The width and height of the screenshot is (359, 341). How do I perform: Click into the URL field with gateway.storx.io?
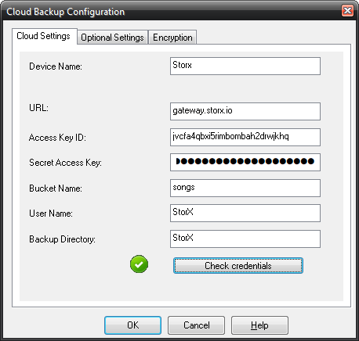click(245, 111)
